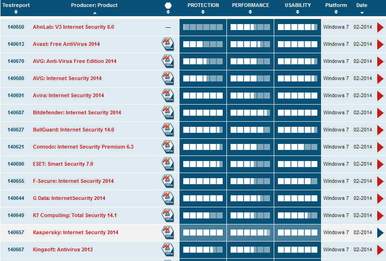Click the AV-TEST certified badge for F-Secure
Screen dimensions: 386x261
point(168,181)
